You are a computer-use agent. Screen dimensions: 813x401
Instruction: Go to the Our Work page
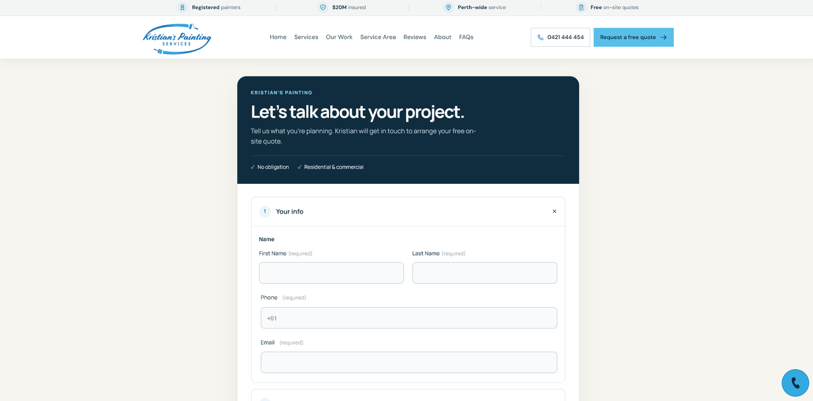click(339, 37)
